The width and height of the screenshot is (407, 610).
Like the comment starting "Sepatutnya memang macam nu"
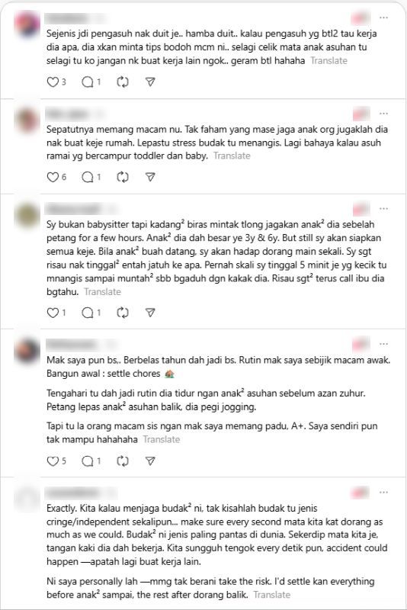point(53,177)
